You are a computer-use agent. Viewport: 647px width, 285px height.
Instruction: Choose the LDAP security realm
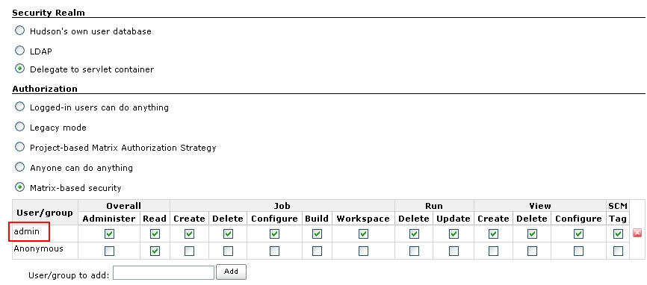(x=19, y=51)
